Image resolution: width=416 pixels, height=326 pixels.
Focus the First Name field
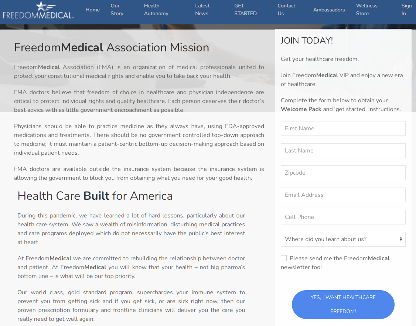click(x=343, y=128)
